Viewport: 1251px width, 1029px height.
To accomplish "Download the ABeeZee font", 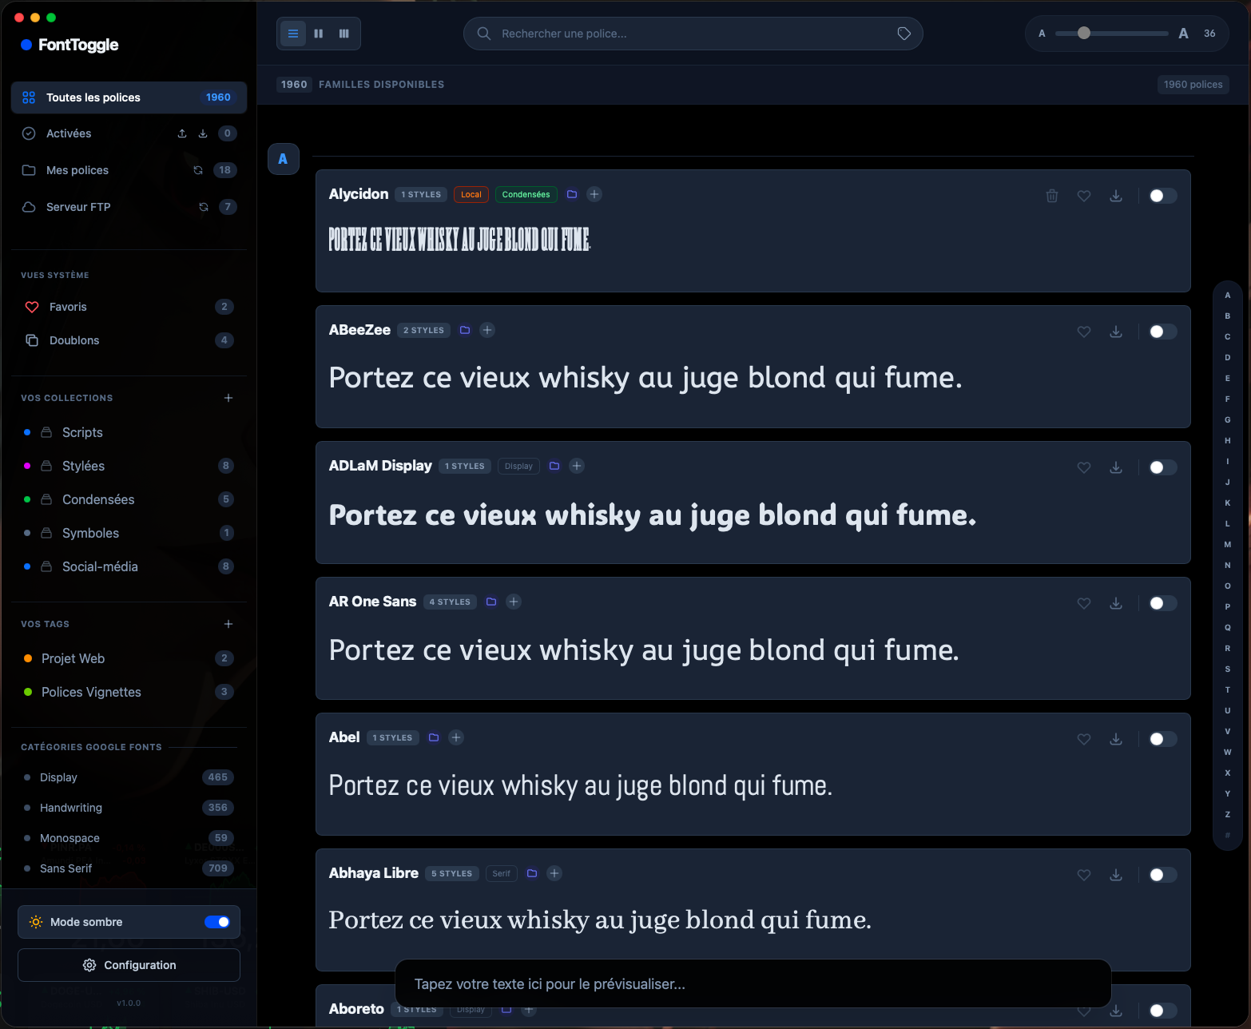I will [1116, 332].
